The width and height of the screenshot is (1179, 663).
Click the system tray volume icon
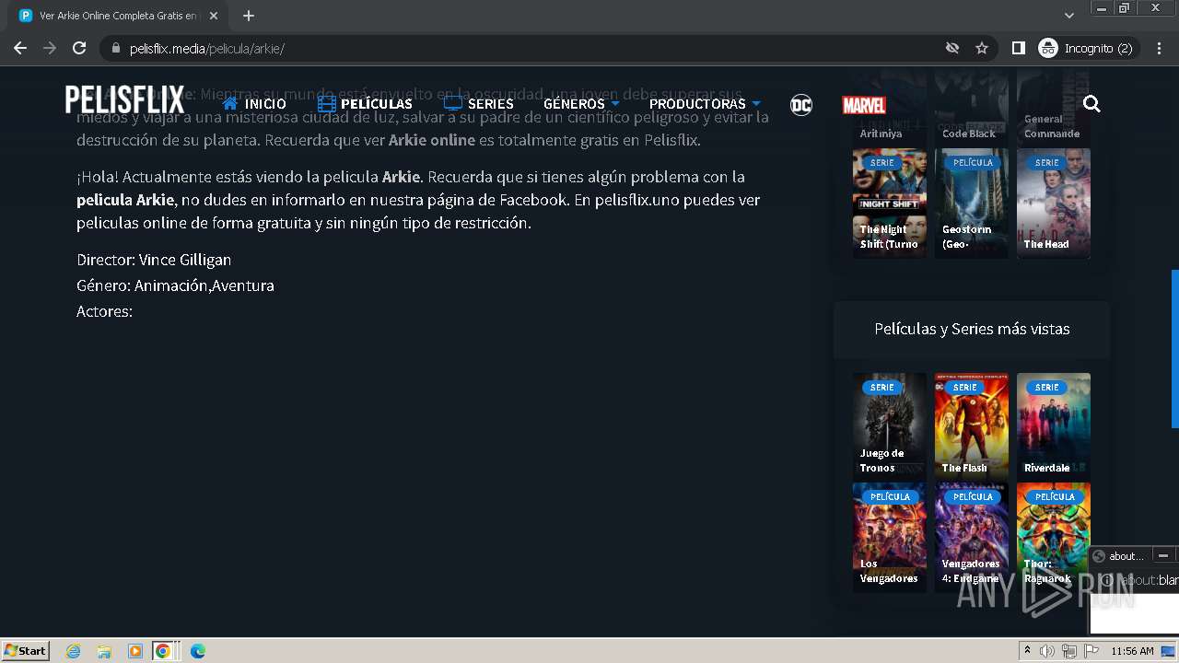[1047, 651]
